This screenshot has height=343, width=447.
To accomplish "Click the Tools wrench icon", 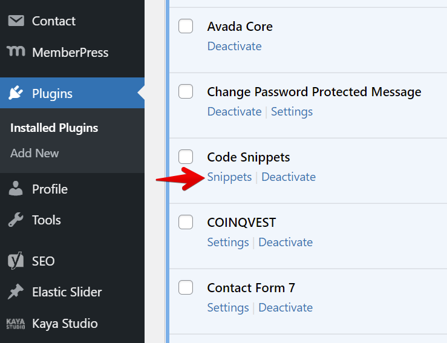I will click(16, 220).
